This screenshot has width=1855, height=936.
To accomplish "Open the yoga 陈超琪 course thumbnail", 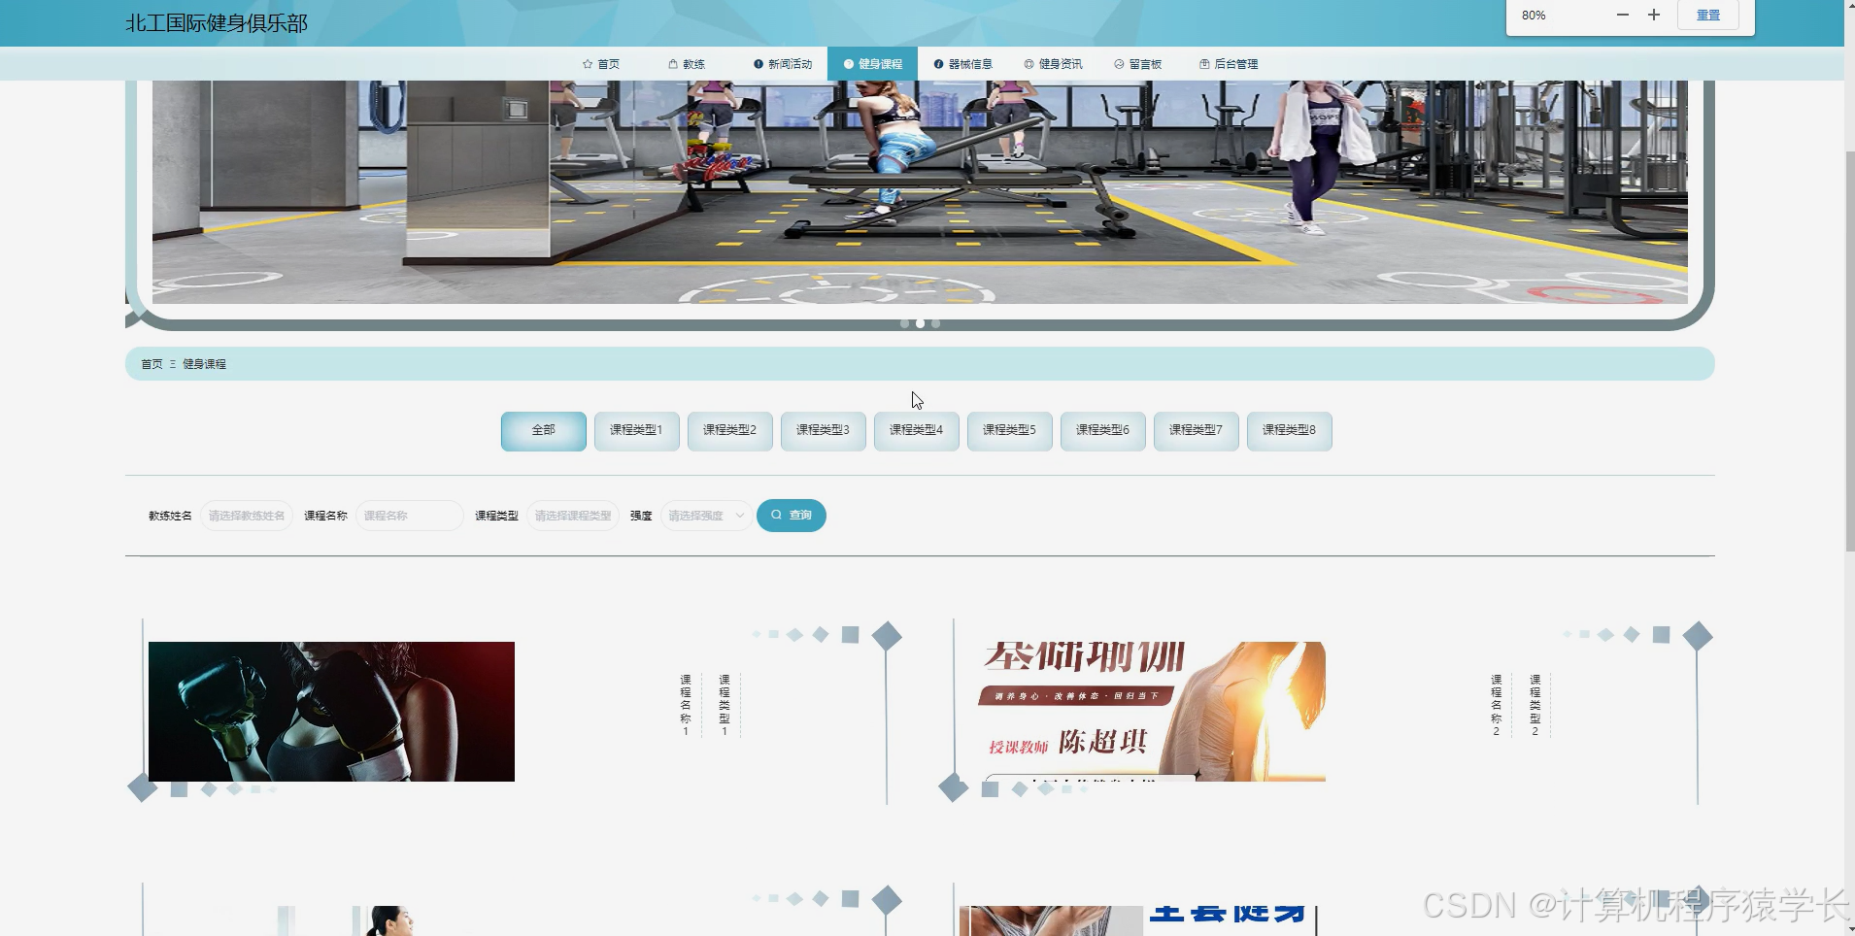I will pyautogui.click(x=1142, y=712).
